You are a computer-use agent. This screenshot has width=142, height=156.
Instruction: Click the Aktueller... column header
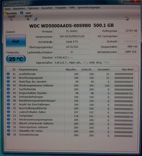point(72,69)
